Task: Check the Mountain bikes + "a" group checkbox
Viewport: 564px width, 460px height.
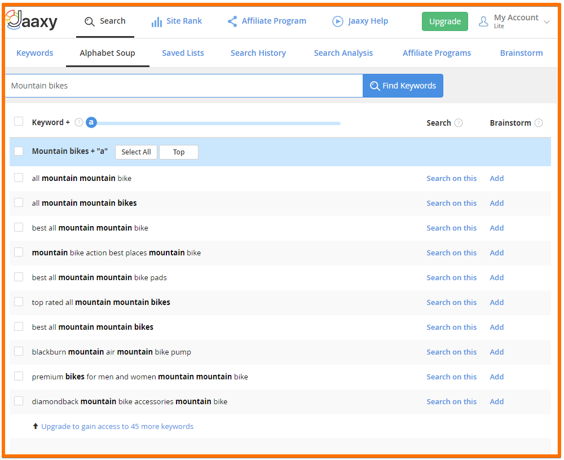Action: [x=19, y=151]
